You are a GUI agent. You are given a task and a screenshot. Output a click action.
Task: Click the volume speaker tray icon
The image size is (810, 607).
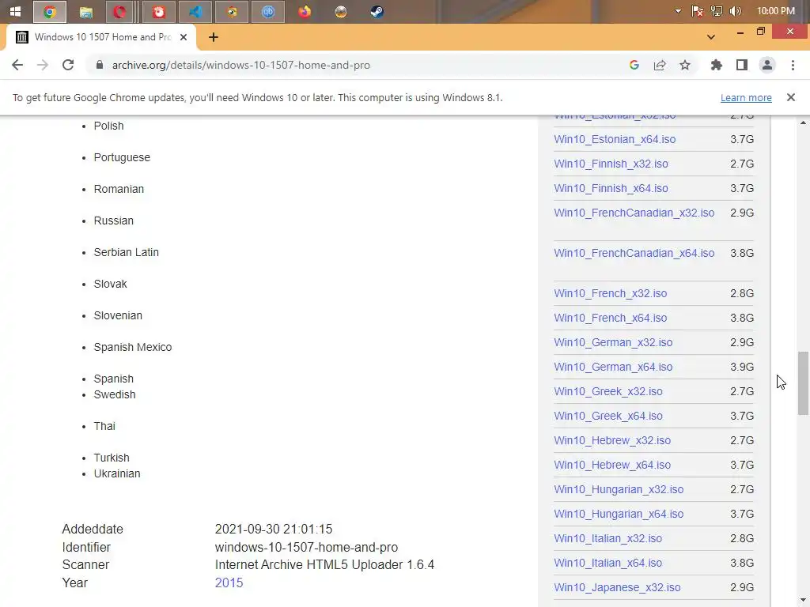(735, 11)
